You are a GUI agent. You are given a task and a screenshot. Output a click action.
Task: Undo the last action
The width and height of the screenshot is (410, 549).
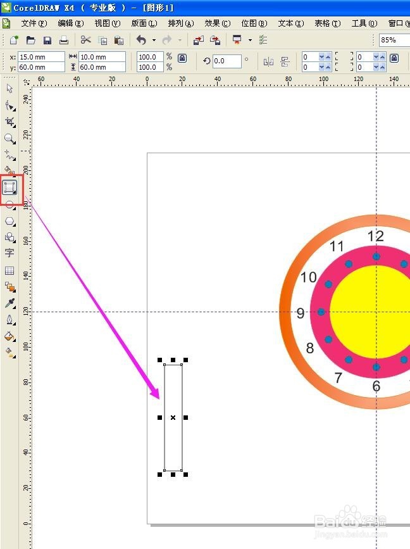(x=141, y=40)
